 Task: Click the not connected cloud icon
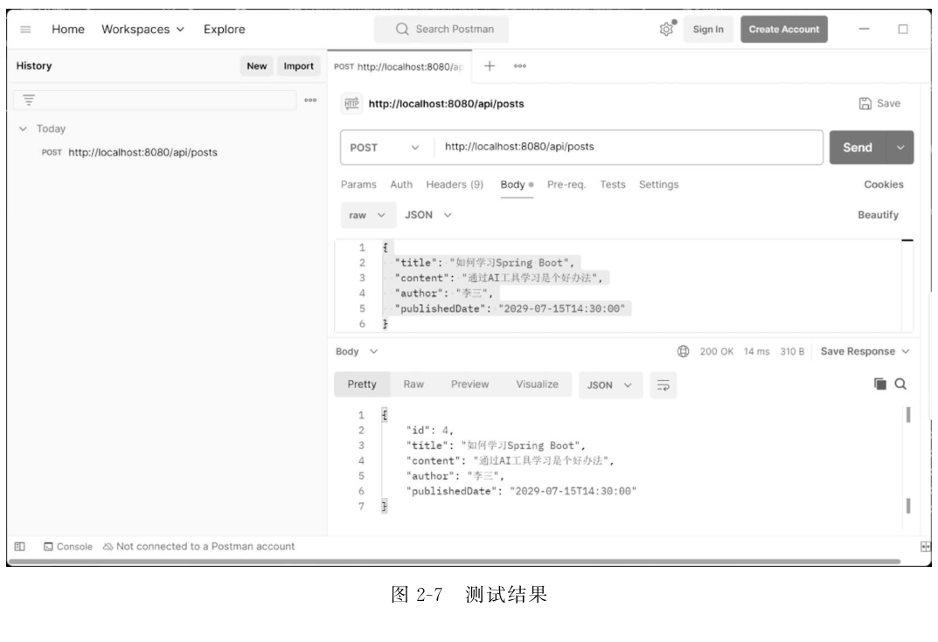coord(108,547)
